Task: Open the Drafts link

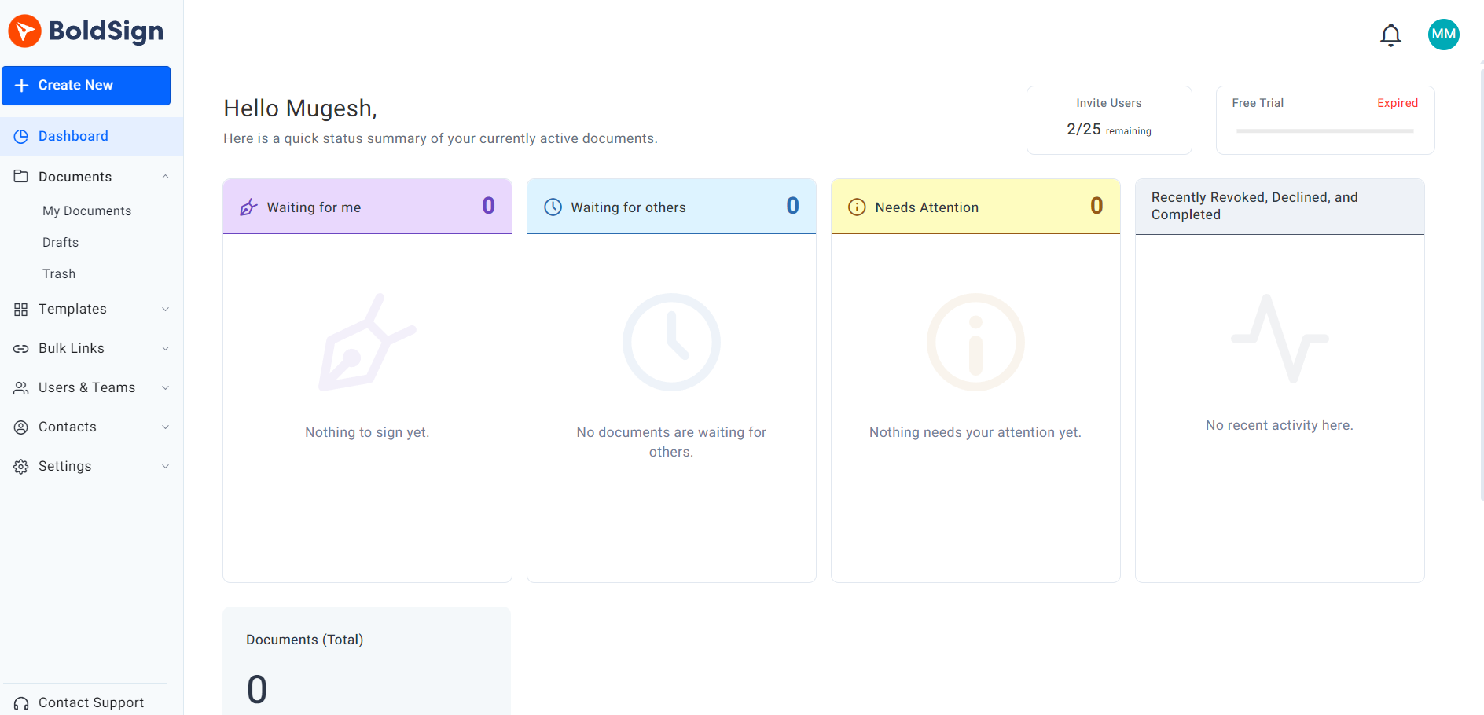Action: pyautogui.click(x=61, y=242)
